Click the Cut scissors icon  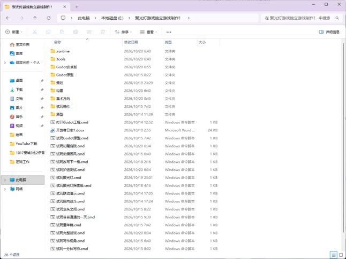35,32
